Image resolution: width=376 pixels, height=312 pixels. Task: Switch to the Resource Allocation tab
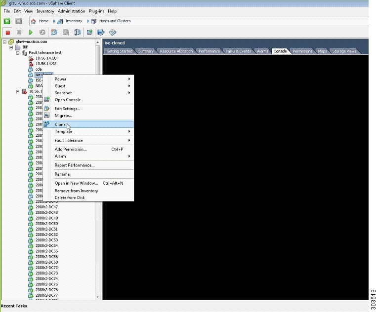176,51
